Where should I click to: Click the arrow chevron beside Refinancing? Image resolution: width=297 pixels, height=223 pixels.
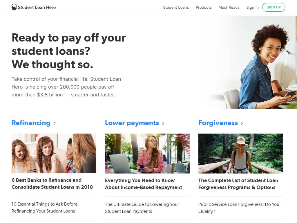(x=55, y=123)
